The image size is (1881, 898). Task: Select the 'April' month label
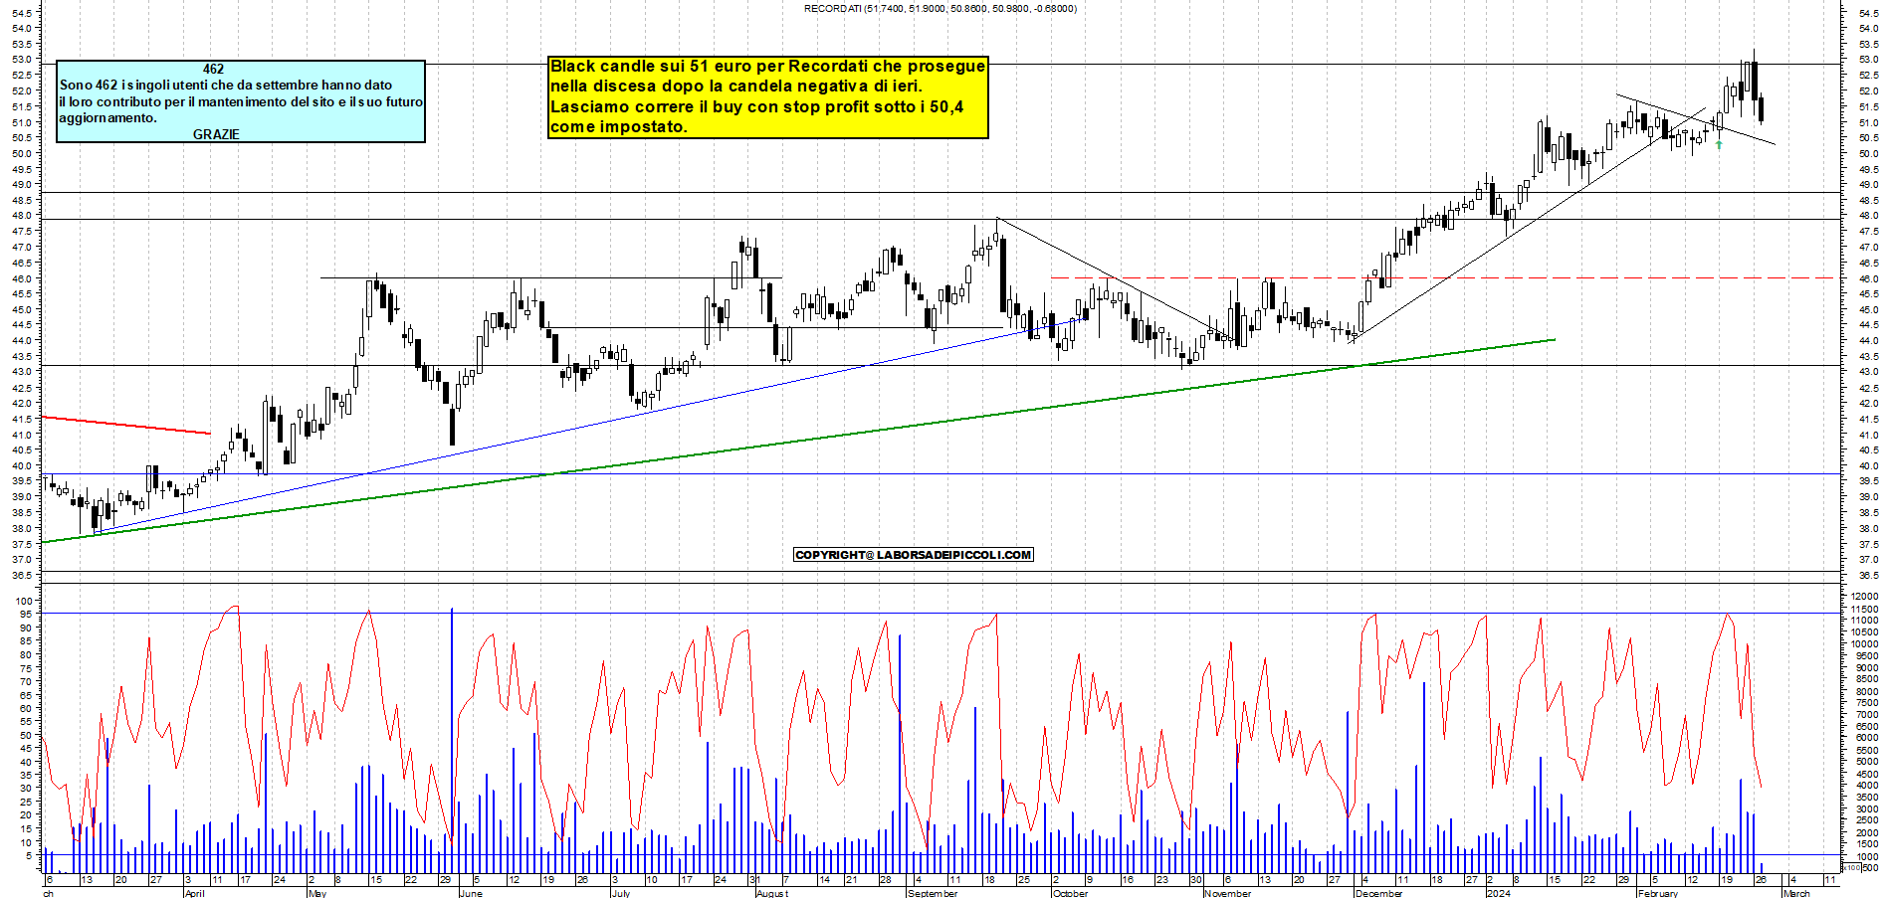click(195, 893)
